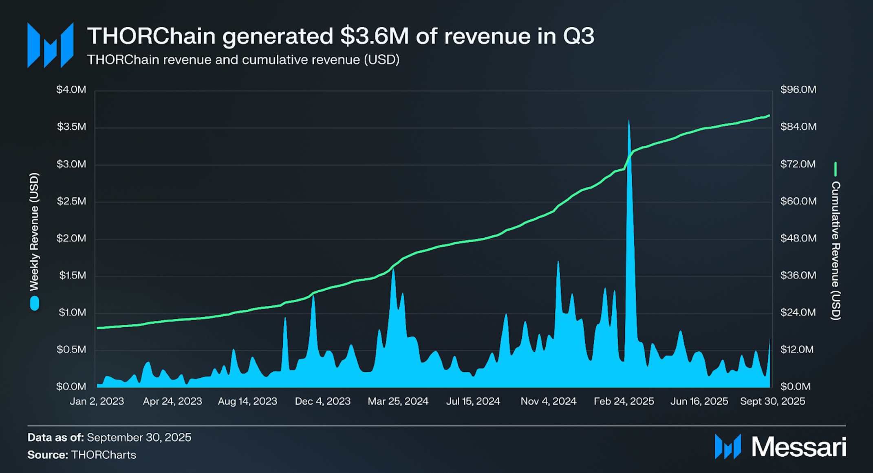Click the cyan Weekly Revenue legend marker
The image size is (873, 473).
coord(35,303)
